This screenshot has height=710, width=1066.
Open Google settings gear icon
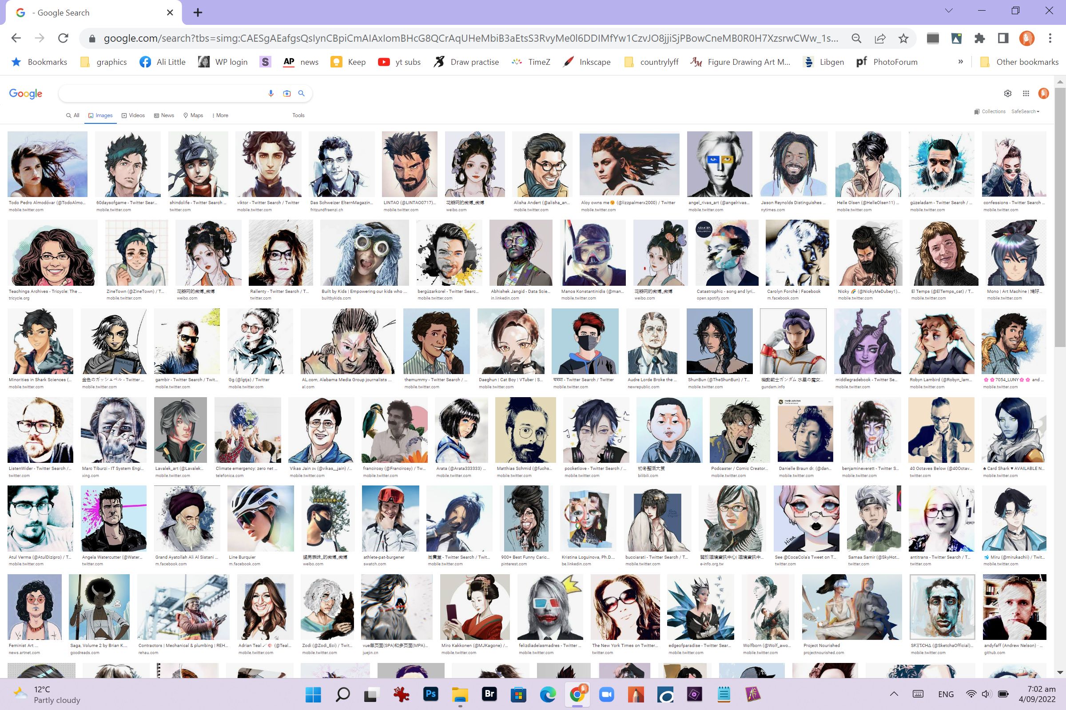[1007, 93]
